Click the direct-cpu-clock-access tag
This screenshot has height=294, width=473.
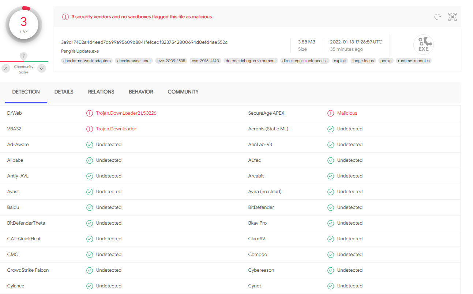click(x=305, y=61)
